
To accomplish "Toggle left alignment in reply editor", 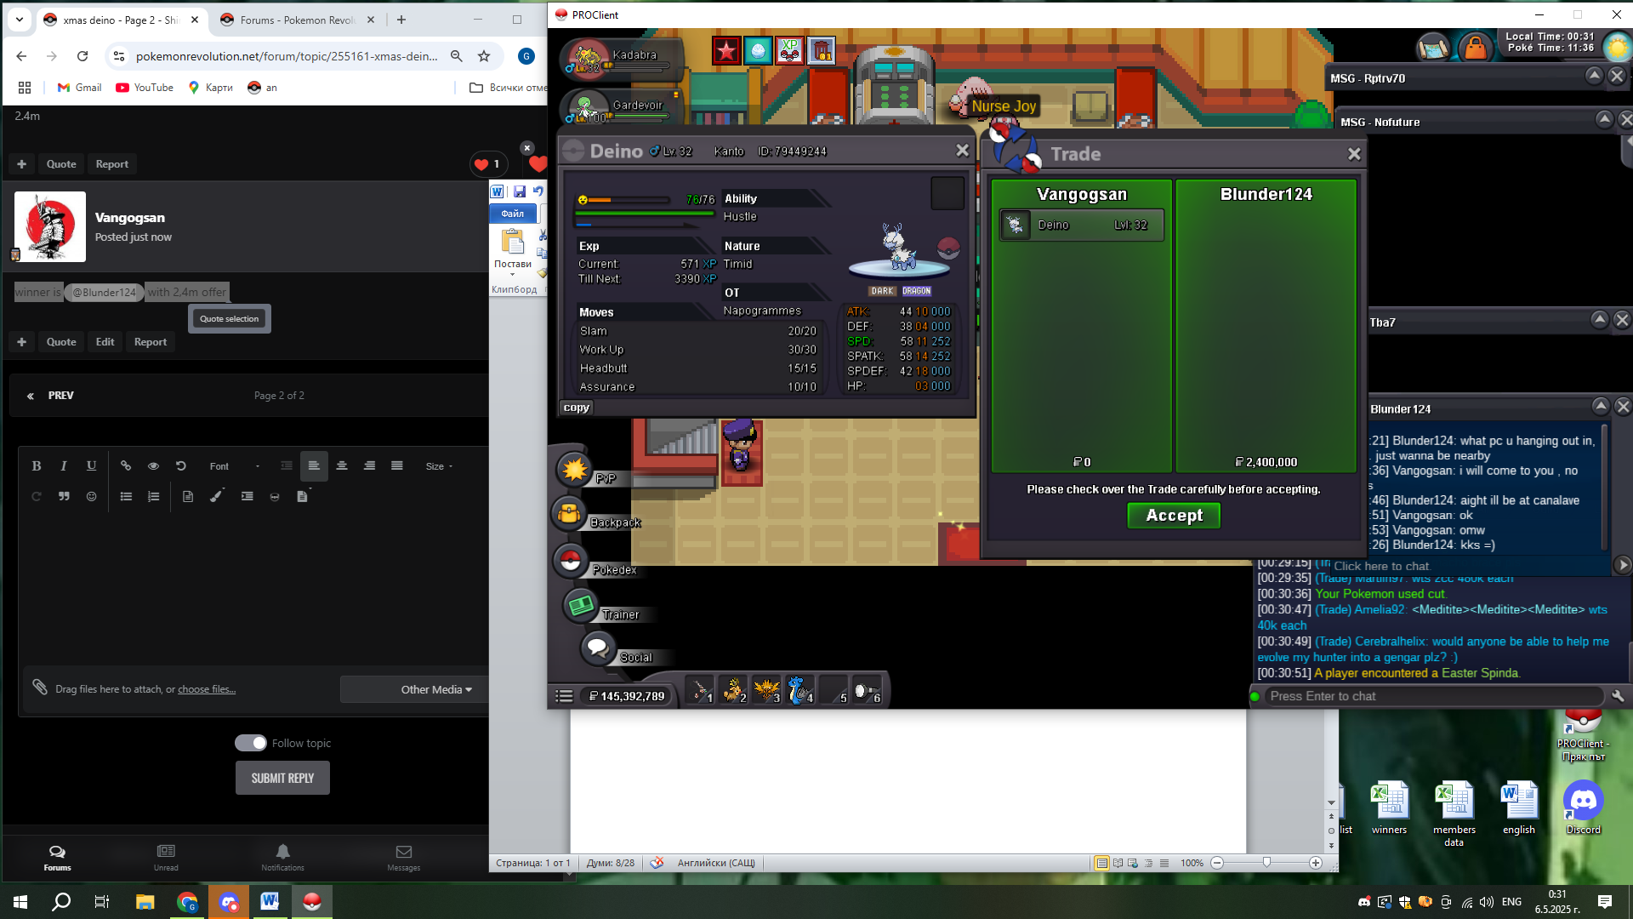I will tap(314, 466).
